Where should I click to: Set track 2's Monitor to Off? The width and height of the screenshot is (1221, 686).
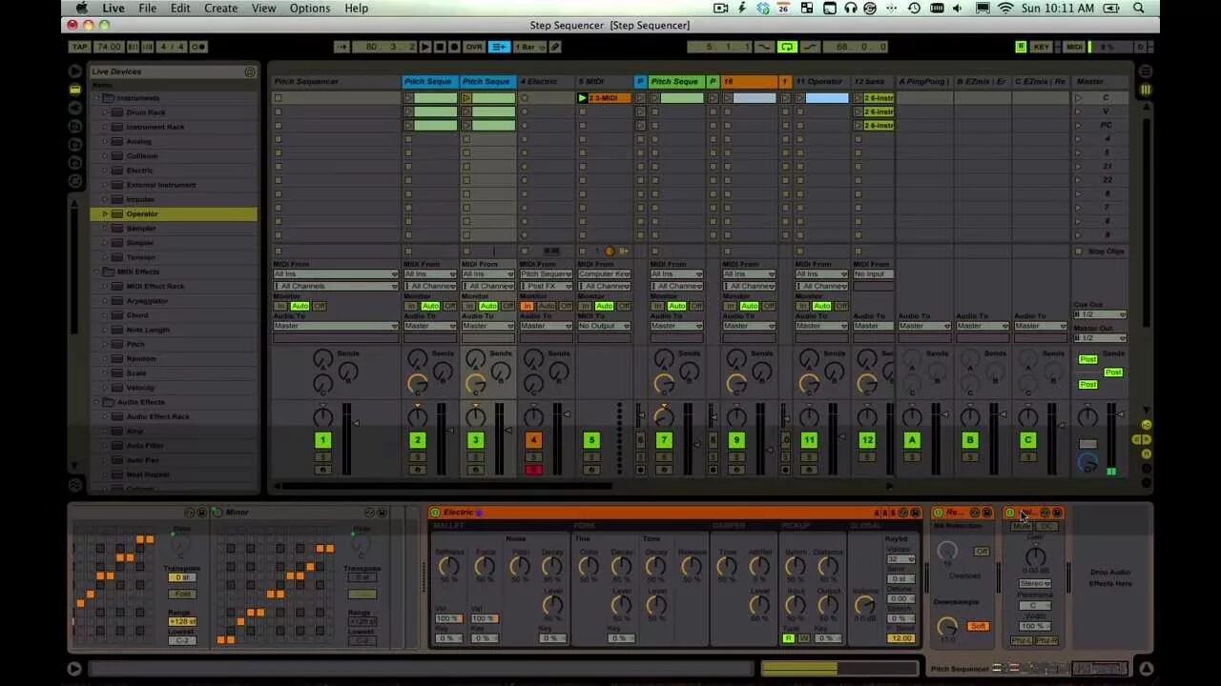[x=450, y=306]
